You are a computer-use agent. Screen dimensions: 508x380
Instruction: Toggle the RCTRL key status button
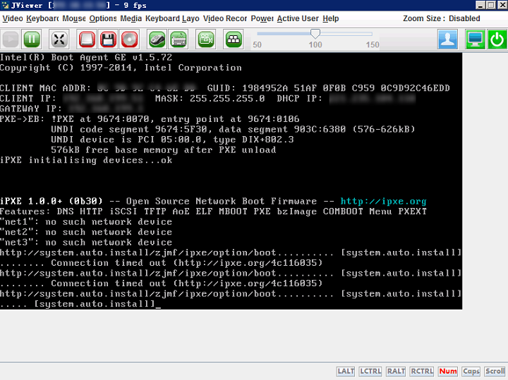pos(422,372)
